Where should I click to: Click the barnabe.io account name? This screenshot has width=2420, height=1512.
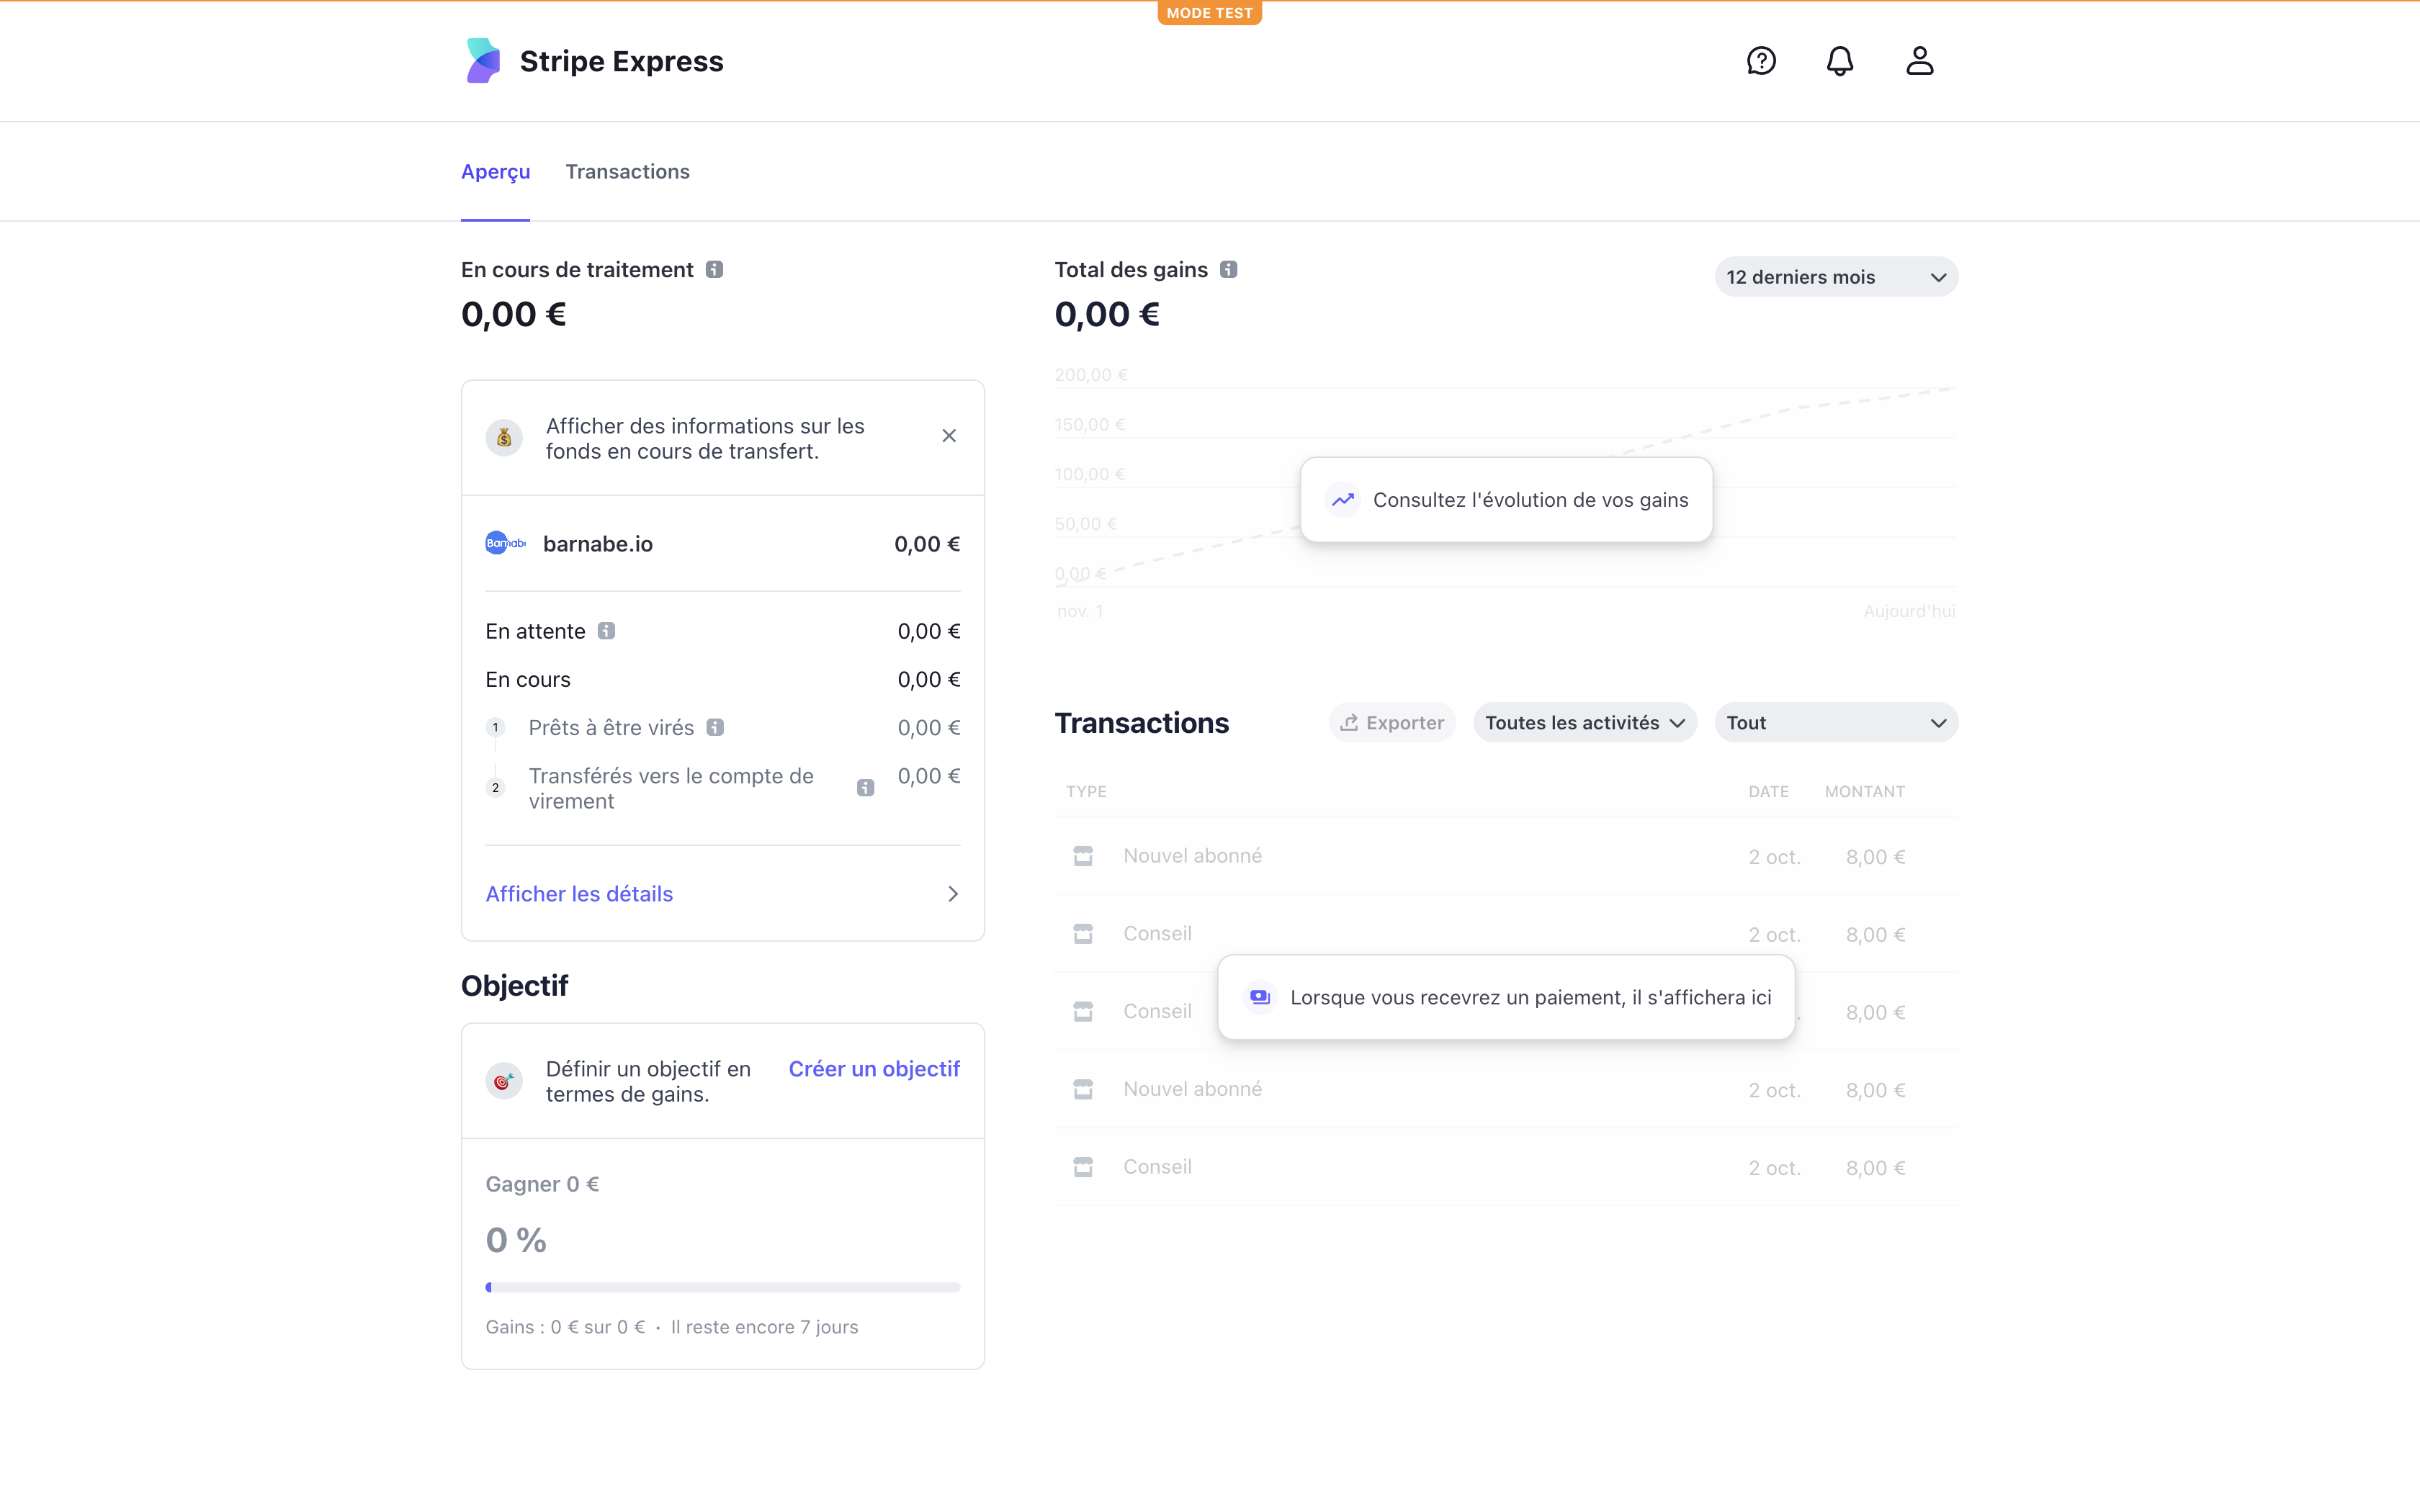tap(598, 544)
